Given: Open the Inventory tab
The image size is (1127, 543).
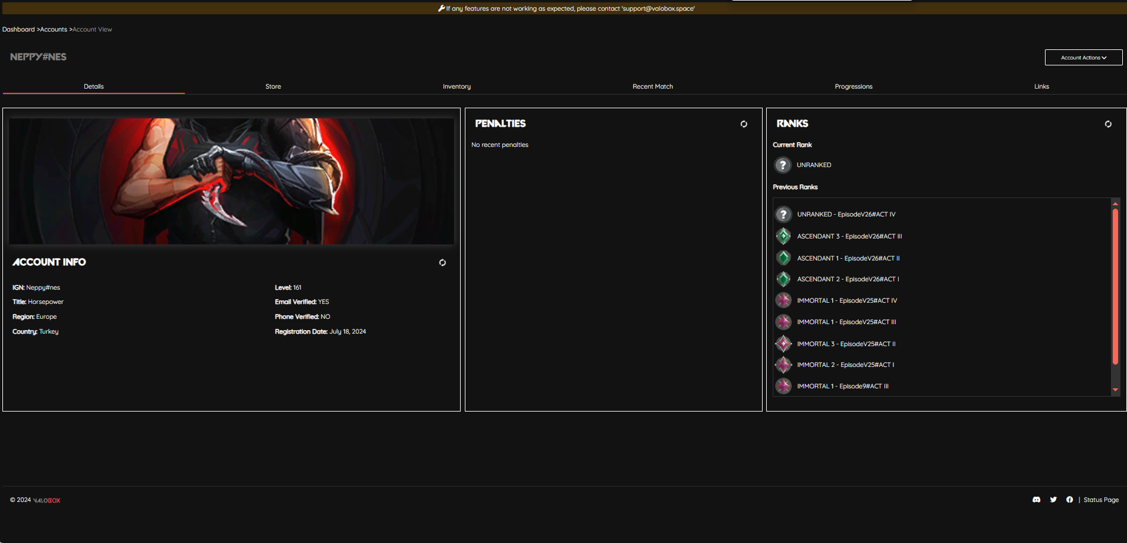Looking at the screenshot, I should click(457, 87).
